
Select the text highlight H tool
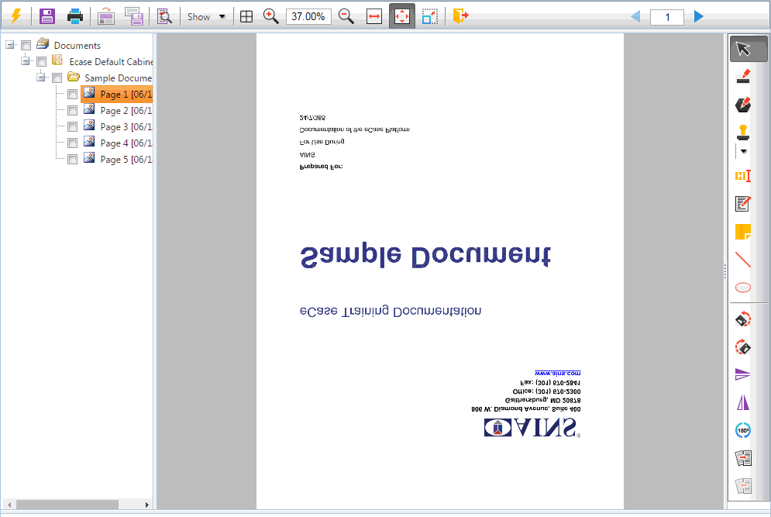pos(743,176)
